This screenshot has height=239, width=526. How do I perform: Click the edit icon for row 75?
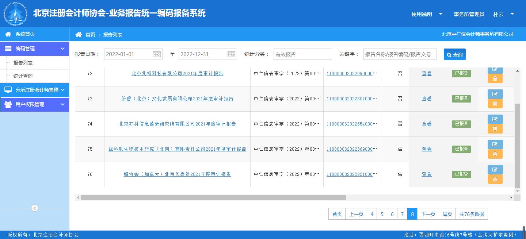(x=495, y=144)
